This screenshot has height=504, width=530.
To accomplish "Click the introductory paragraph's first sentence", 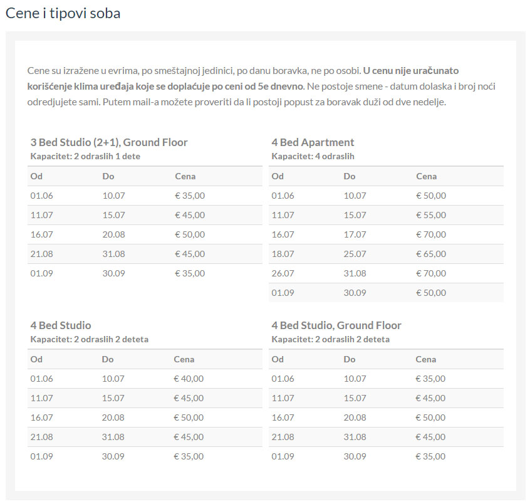I will pos(194,71).
